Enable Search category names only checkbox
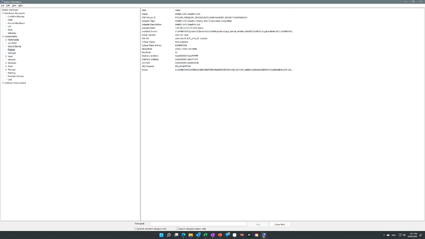 coord(177,229)
